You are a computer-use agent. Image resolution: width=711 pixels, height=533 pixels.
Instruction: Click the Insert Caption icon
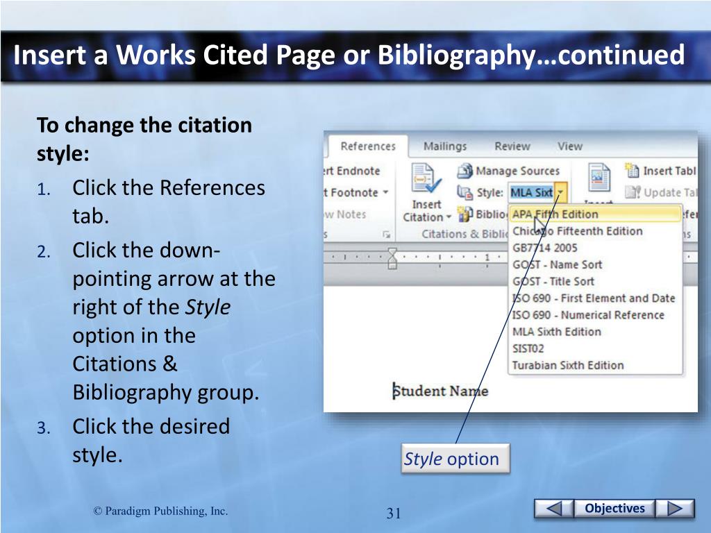(599, 178)
